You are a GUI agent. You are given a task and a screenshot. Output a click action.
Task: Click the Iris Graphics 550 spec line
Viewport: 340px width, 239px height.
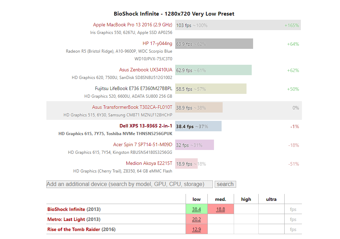point(131,33)
